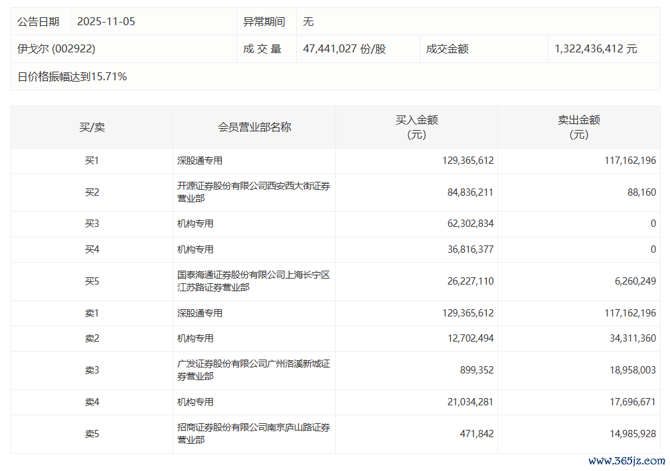670x471 pixels.
Task: Select the 日价格振幅达到15.71% reason text
Action: click(72, 76)
